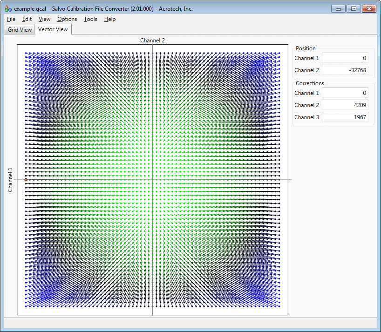Open the Options menu
Image resolution: width=381 pixels, height=332 pixels.
[67, 19]
